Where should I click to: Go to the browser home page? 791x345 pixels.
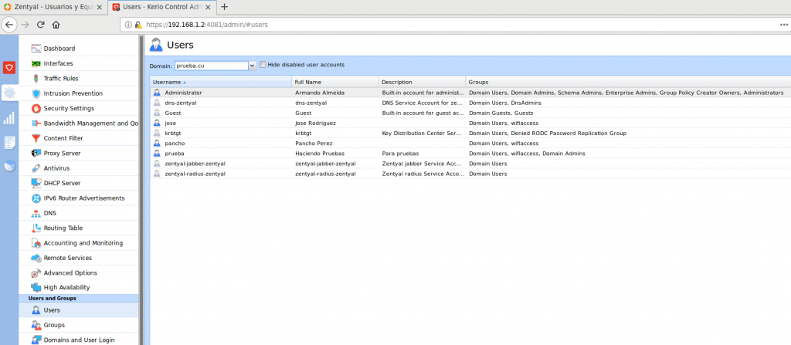[56, 24]
